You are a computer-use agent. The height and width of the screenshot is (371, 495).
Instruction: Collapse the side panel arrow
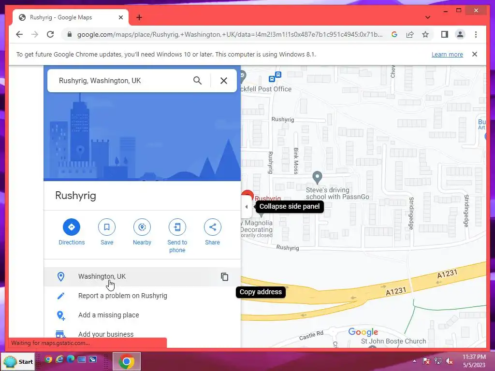pos(247,207)
